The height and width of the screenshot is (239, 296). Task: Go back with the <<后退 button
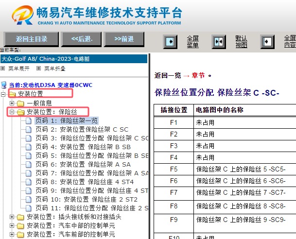pos(82,39)
